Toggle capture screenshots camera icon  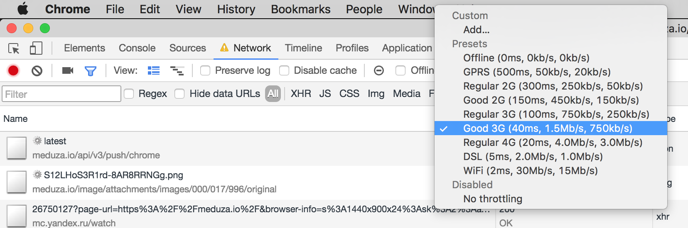click(x=67, y=71)
